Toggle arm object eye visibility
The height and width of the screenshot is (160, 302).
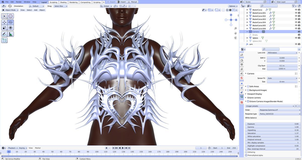[x=296, y=44]
